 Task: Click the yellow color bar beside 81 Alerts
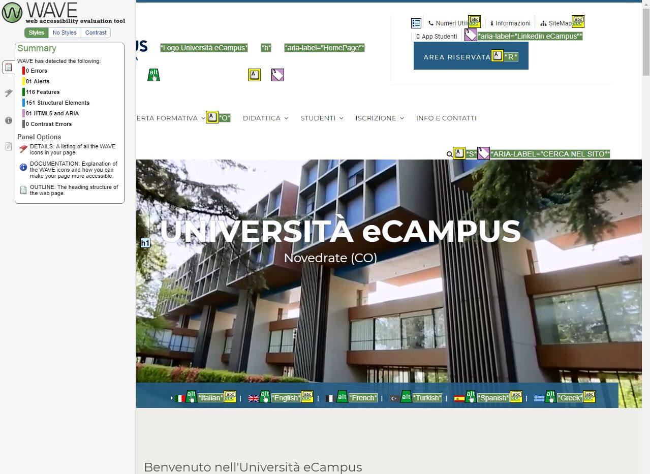[23, 81]
